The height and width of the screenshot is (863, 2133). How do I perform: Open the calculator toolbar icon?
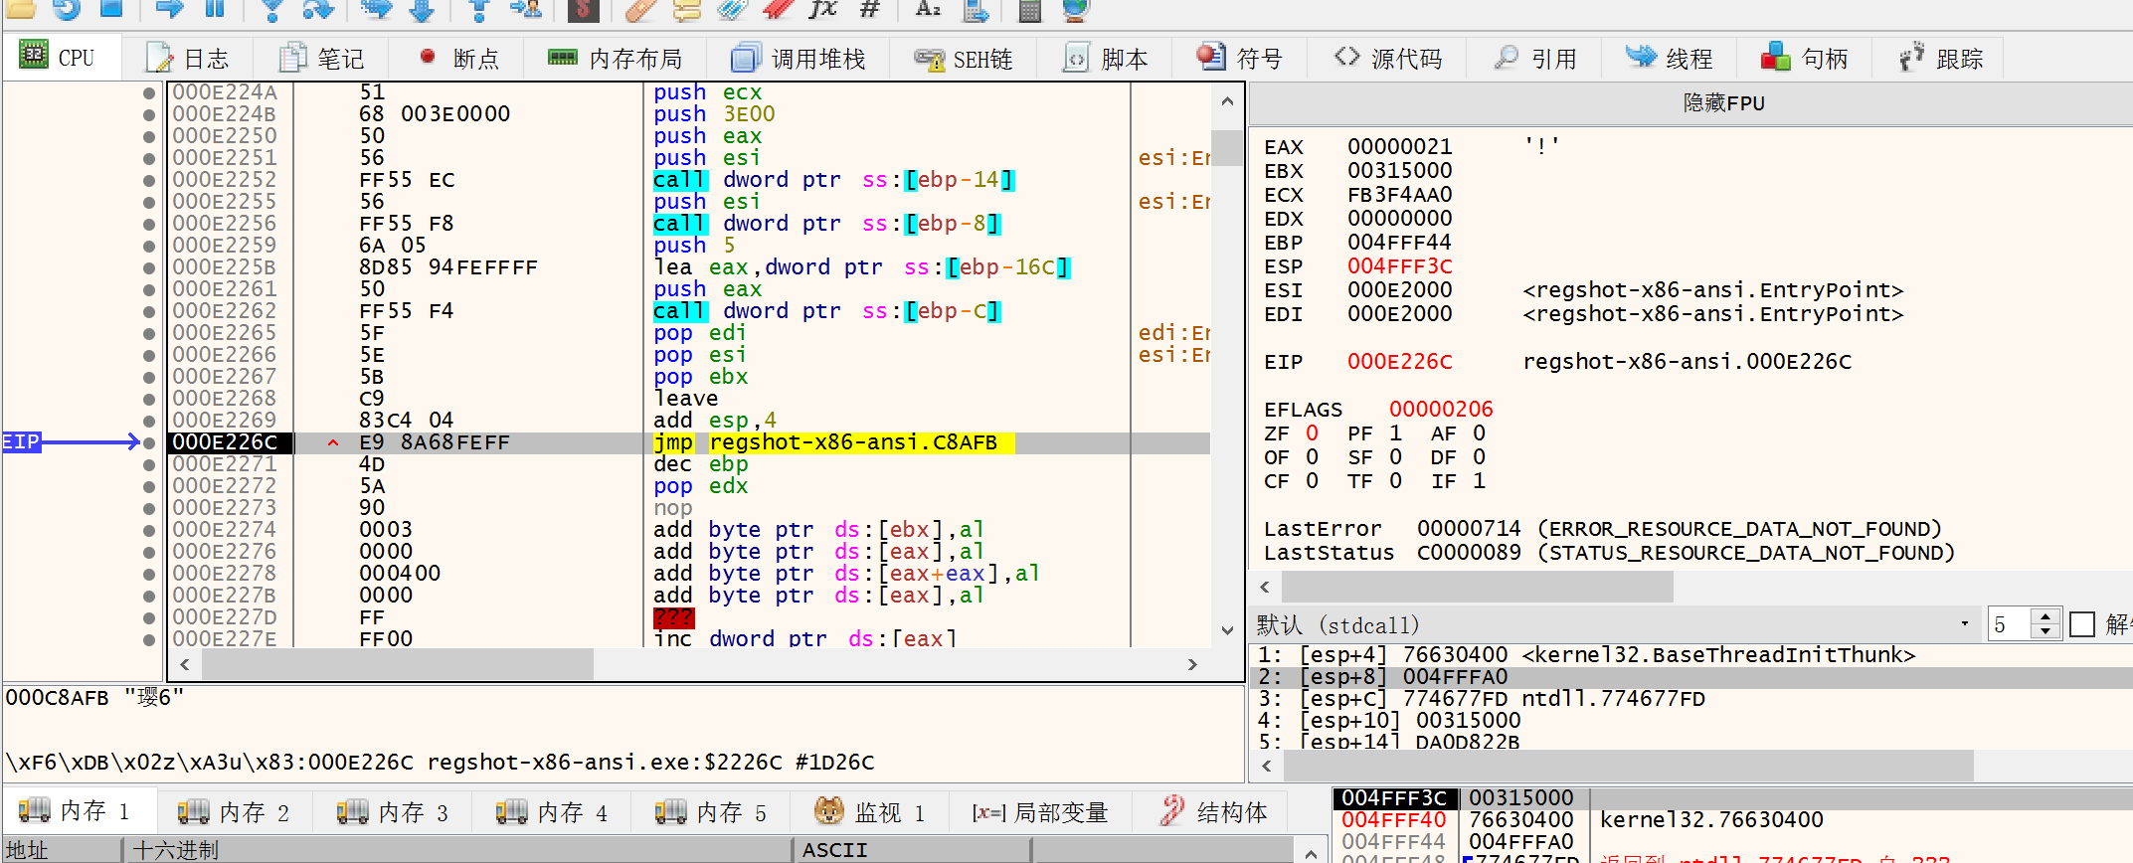(1030, 11)
